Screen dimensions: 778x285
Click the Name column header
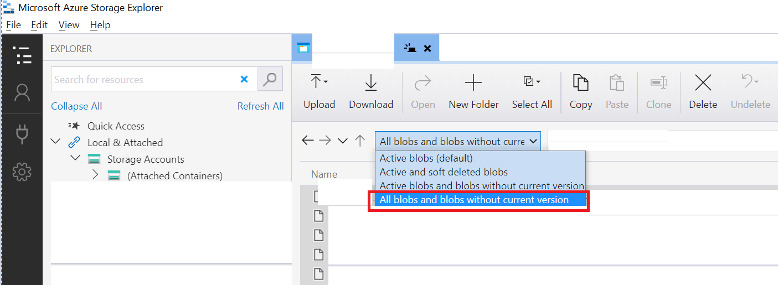tap(324, 174)
